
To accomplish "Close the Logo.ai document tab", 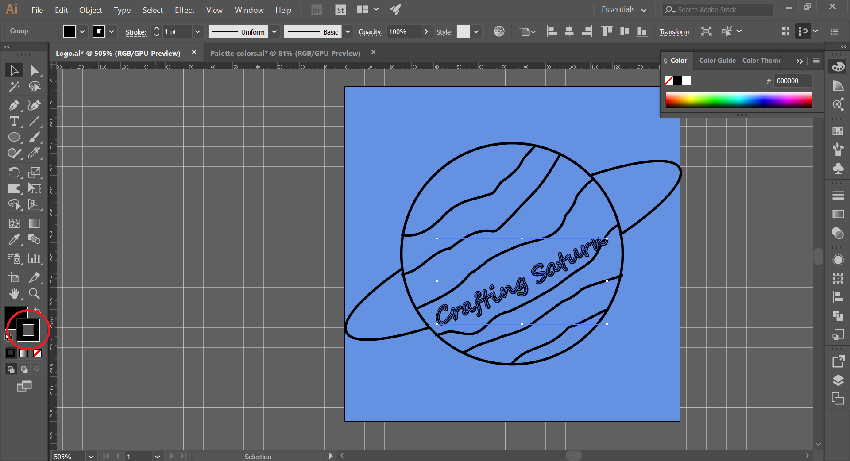I will click(194, 52).
